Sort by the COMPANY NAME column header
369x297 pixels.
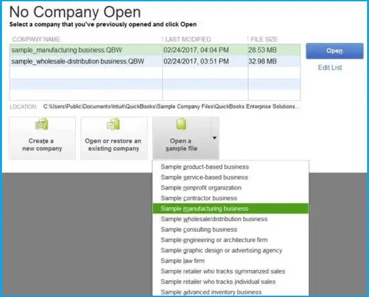point(36,39)
